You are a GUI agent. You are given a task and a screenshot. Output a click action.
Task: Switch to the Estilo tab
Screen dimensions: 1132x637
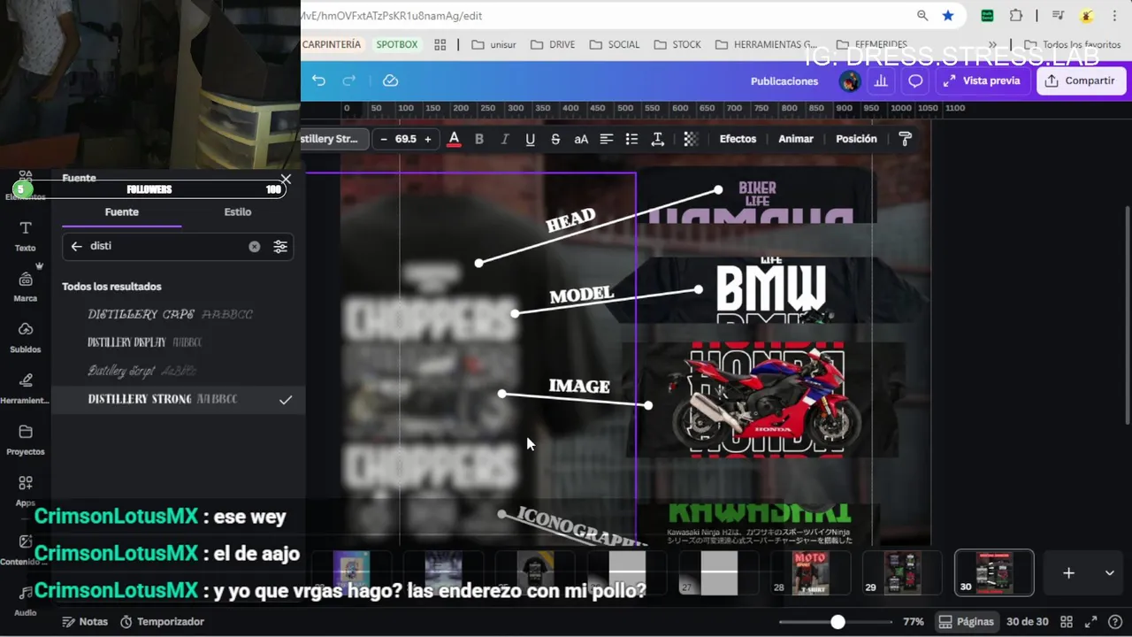coord(238,212)
